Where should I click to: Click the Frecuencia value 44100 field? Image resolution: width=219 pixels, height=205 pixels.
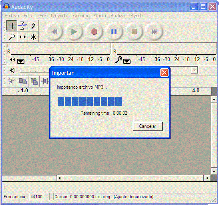click(x=39, y=197)
